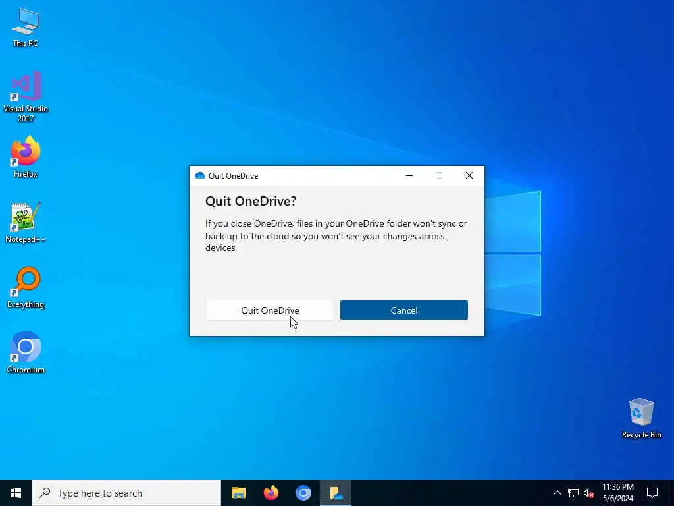Launch Chromium from the taskbar

303,493
